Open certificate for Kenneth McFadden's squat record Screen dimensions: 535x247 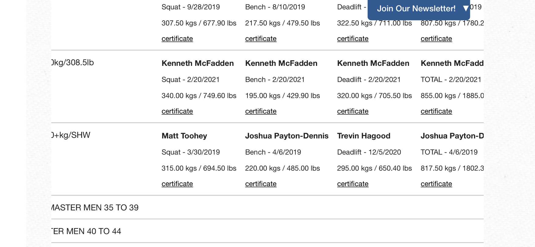(177, 111)
